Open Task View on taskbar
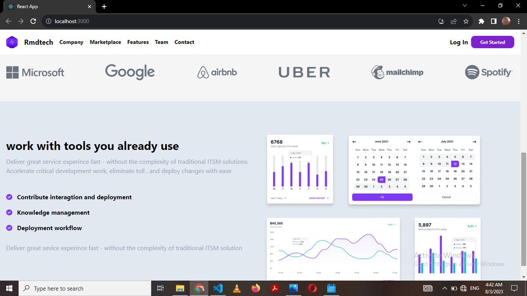 click(x=160, y=288)
